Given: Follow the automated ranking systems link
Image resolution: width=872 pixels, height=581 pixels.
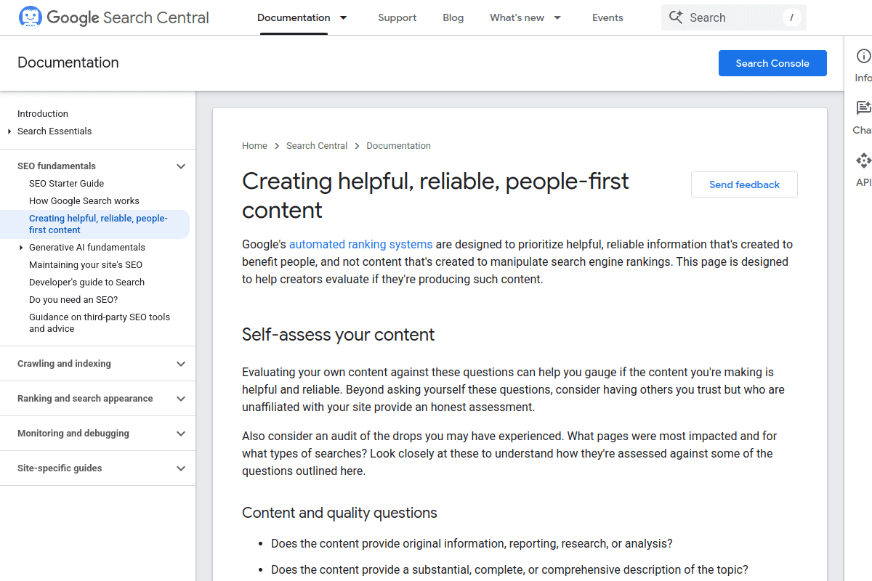Looking at the screenshot, I should [361, 244].
